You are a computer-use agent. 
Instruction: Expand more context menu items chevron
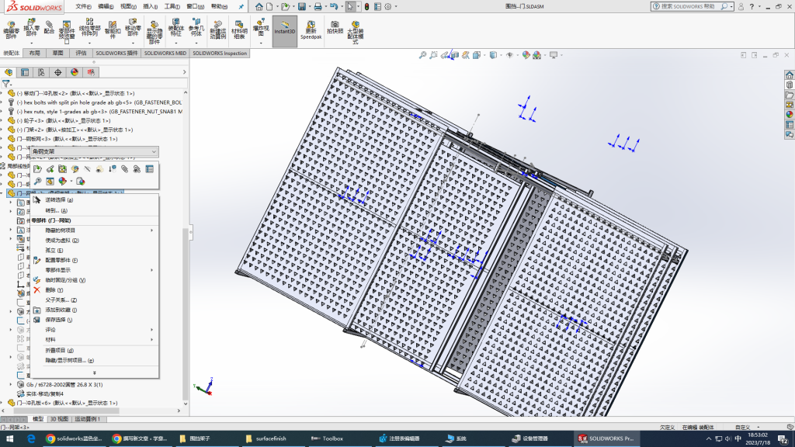click(x=95, y=372)
